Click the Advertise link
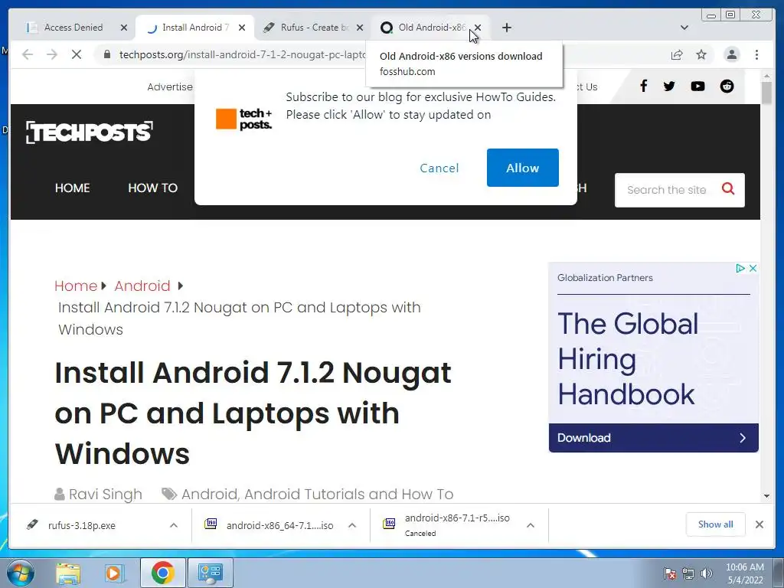Image resolution: width=784 pixels, height=588 pixels. click(170, 87)
